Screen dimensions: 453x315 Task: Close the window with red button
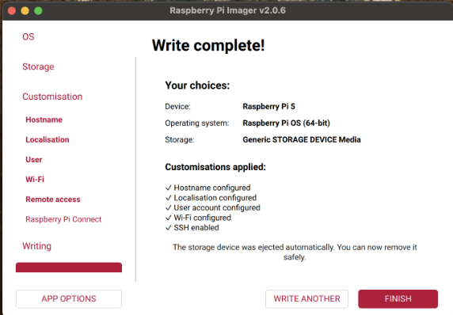pos(12,10)
